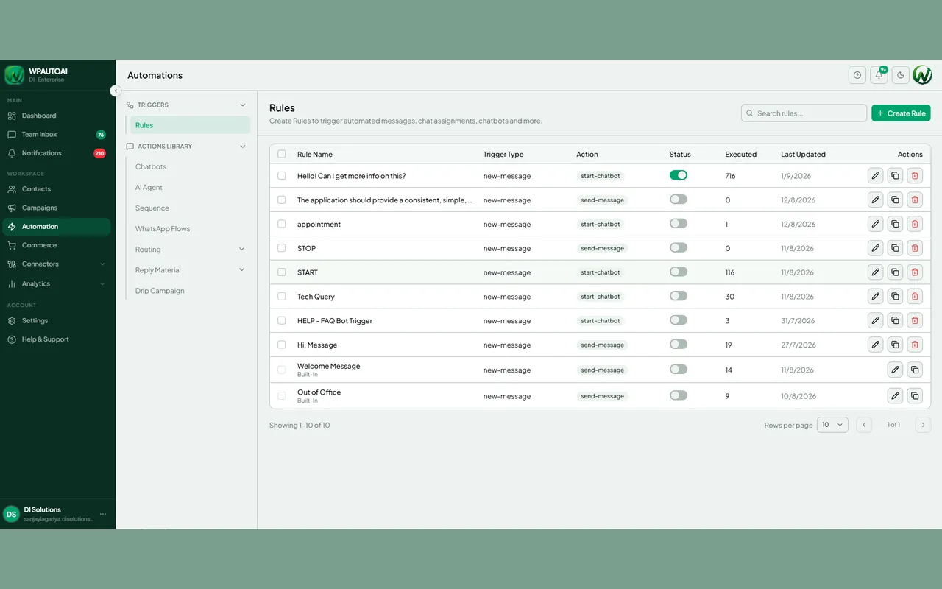Disable the 'Hello! Can I get more info' rule
Image resolution: width=942 pixels, height=589 pixels.
(679, 175)
